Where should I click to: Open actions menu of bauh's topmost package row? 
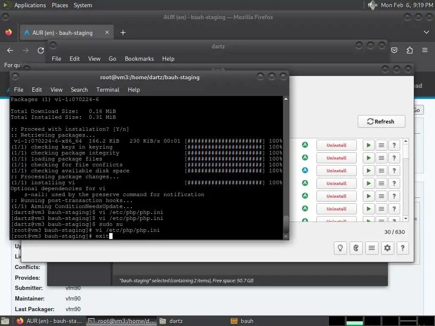coord(381,145)
